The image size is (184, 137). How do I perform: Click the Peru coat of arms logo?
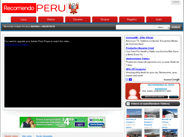74,8
